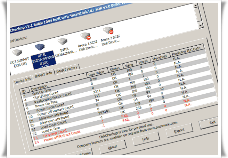228x158 pixels.
Task: Click the raw value 2211
Action: (97, 91)
